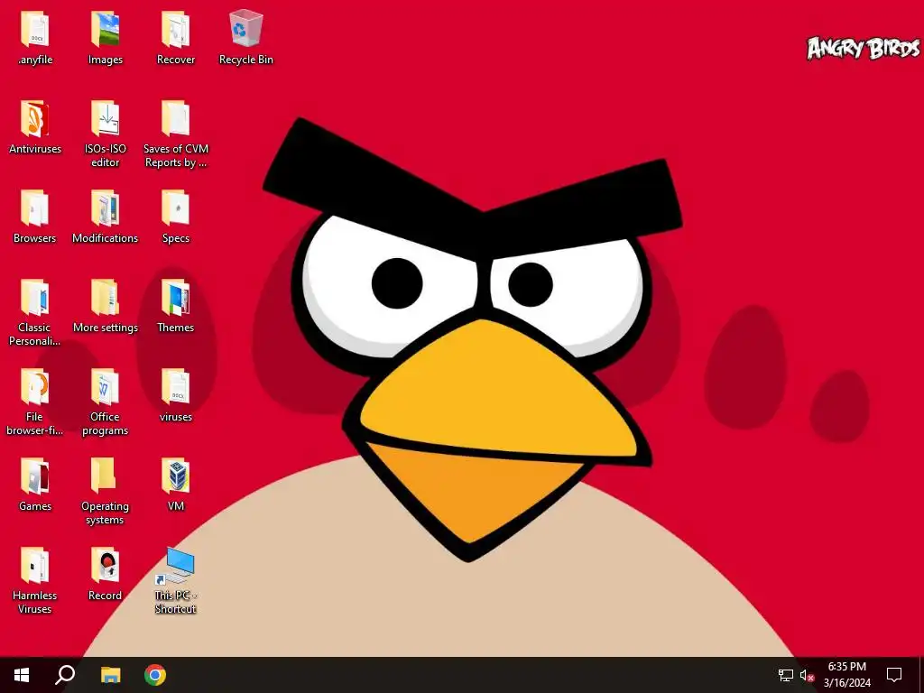Screen dimensions: 924x693
Task: Open the network status tray icon
Action: [x=786, y=675]
